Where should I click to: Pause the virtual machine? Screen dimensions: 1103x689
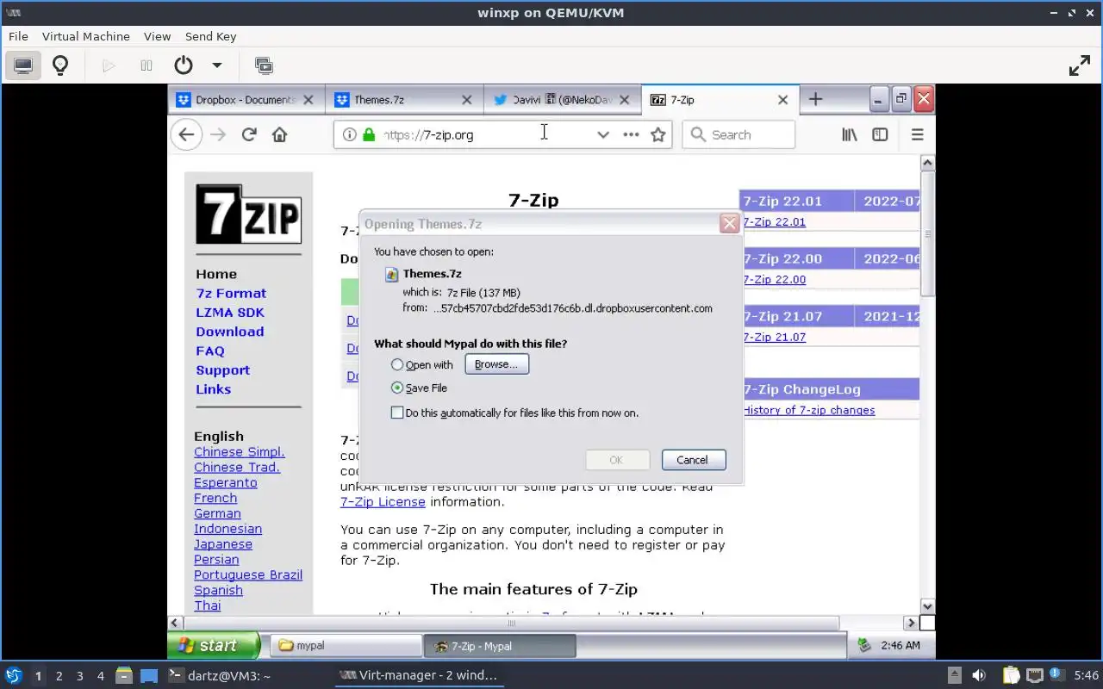point(146,65)
